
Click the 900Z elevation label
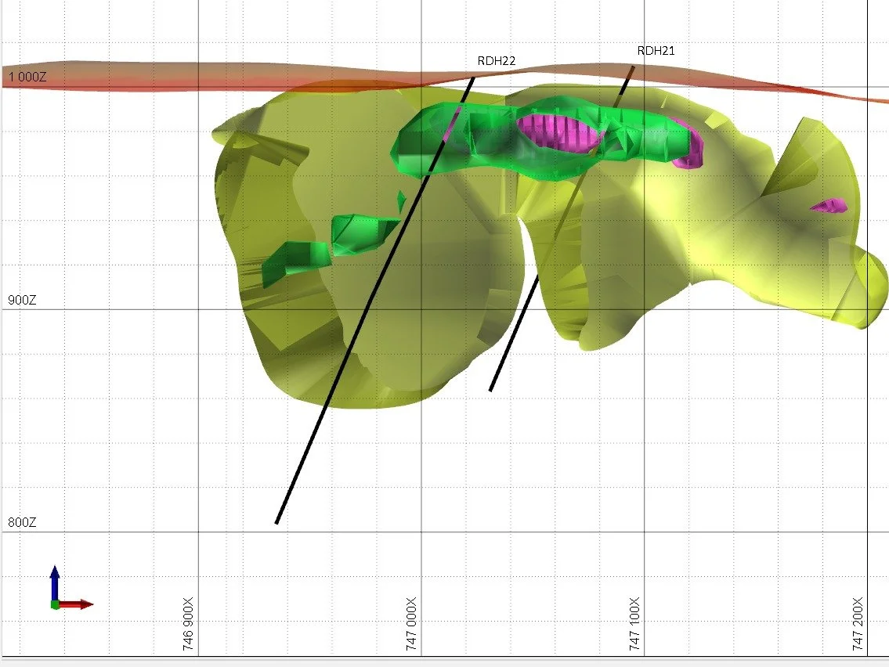pos(22,301)
